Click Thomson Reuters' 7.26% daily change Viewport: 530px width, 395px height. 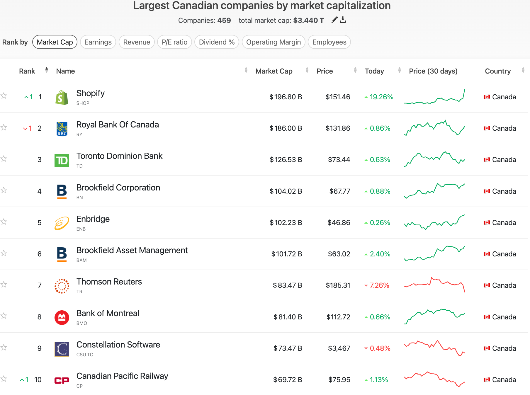[377, 285]
